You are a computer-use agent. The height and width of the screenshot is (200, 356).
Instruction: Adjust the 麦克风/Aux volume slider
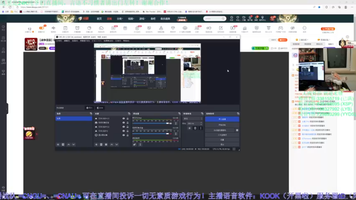tap(151, 124)
